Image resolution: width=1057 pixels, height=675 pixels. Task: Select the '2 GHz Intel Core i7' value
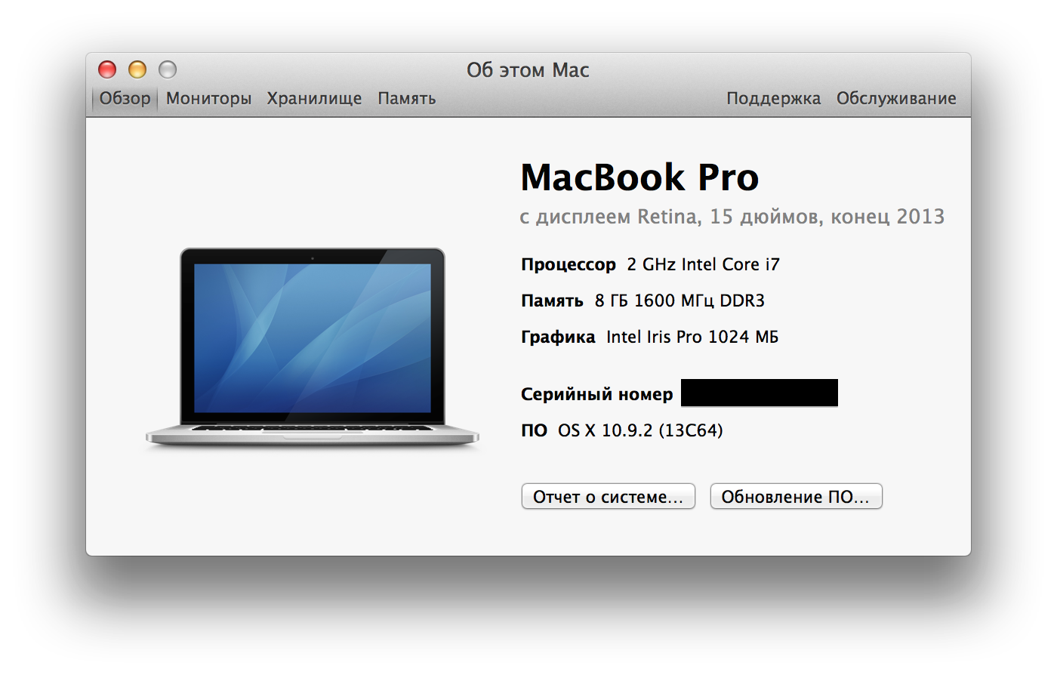coord(703,265)
